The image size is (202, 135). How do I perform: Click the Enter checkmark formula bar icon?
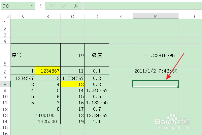tap(64, 6)
